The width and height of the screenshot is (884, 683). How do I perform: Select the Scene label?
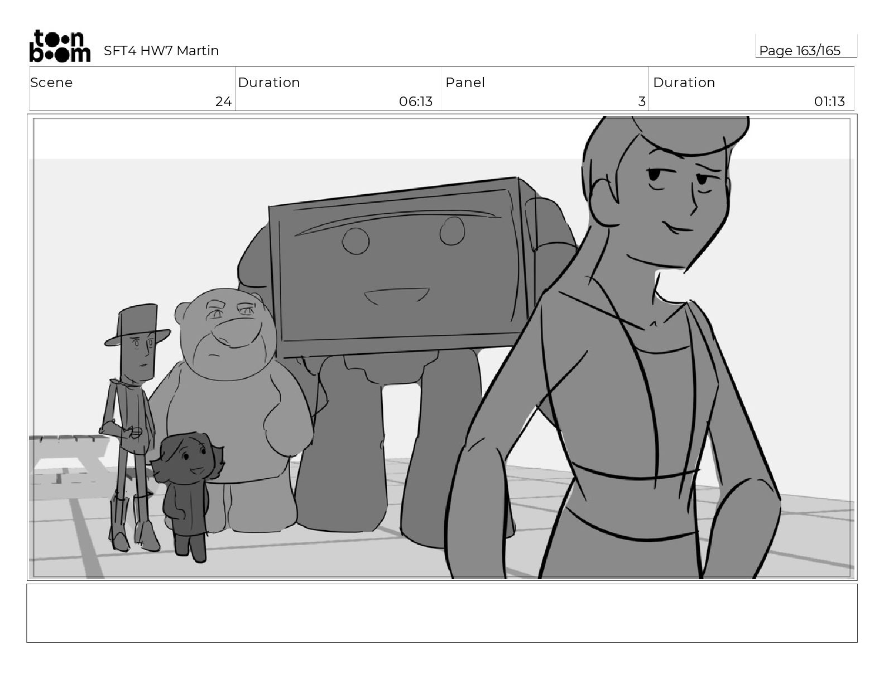point(51,83)
